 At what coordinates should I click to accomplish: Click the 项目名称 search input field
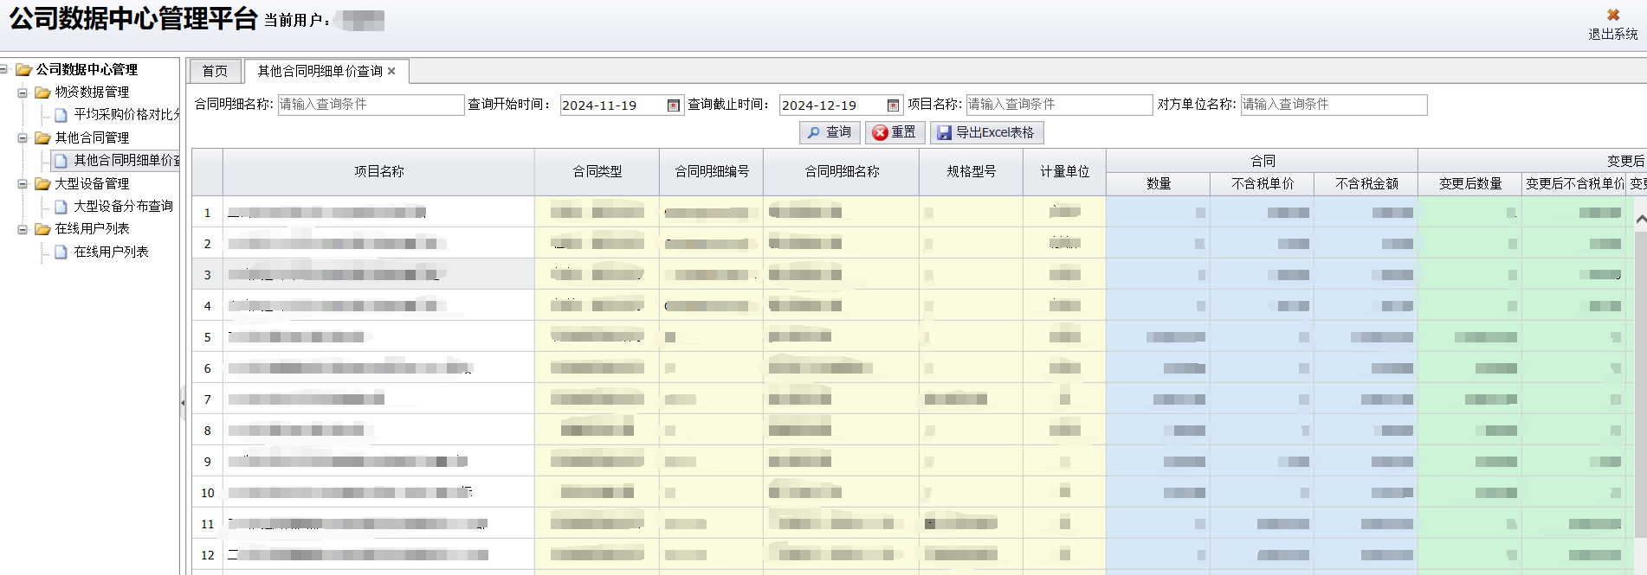coord(1058,105)
